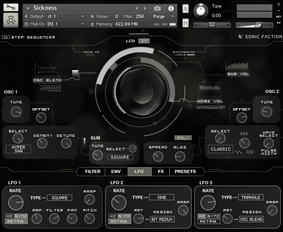The image size is (283, 232).
Task: Click OSC 2 pulse waveform icon
Action: point(250,152)
